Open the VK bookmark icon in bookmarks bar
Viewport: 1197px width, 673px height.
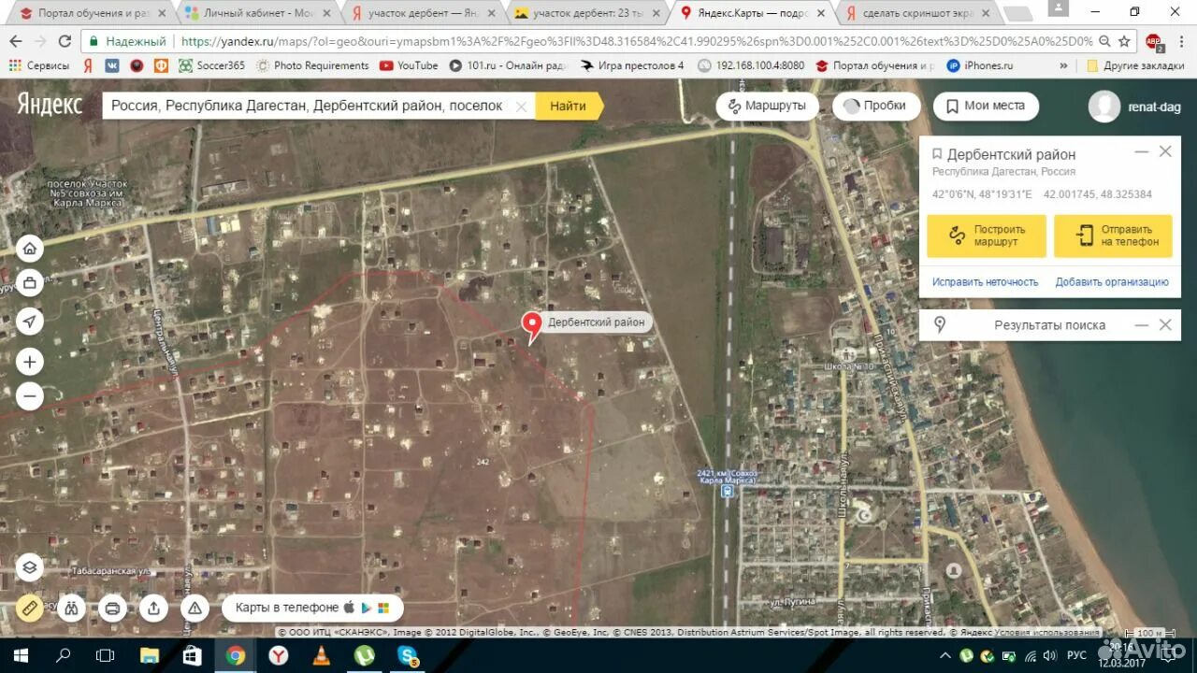tap(111, 65)
